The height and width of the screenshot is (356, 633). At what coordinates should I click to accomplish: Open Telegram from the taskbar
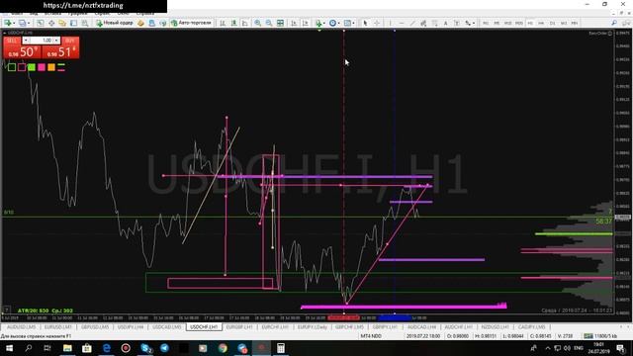coord(165,348)
